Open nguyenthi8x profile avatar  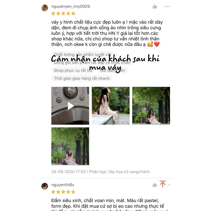coord(45,186)
